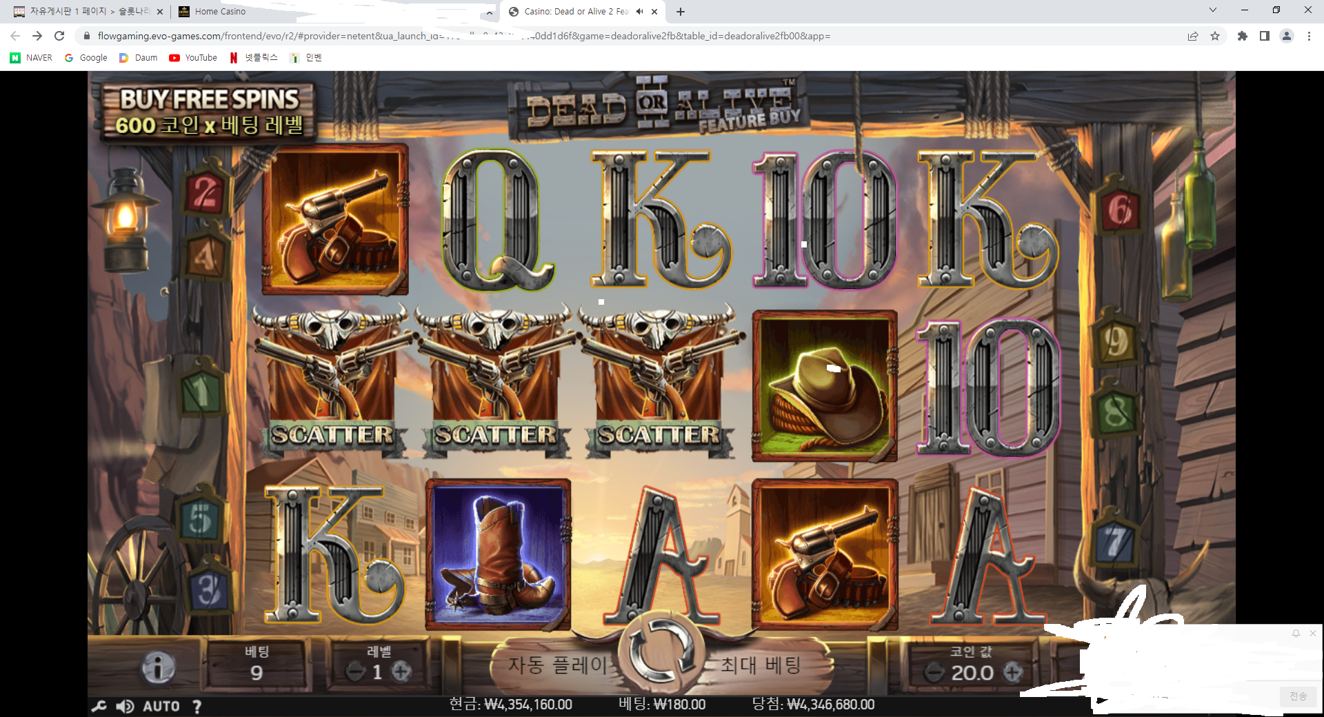Spin the reels with the round arrow button
Screen dimensions: 1324x717
661,653
